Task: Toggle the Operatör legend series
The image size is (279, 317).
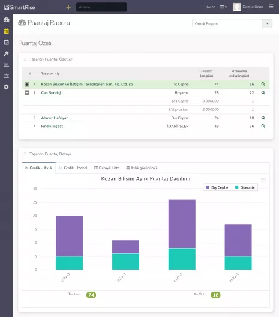Action: [x=245, y=187]
